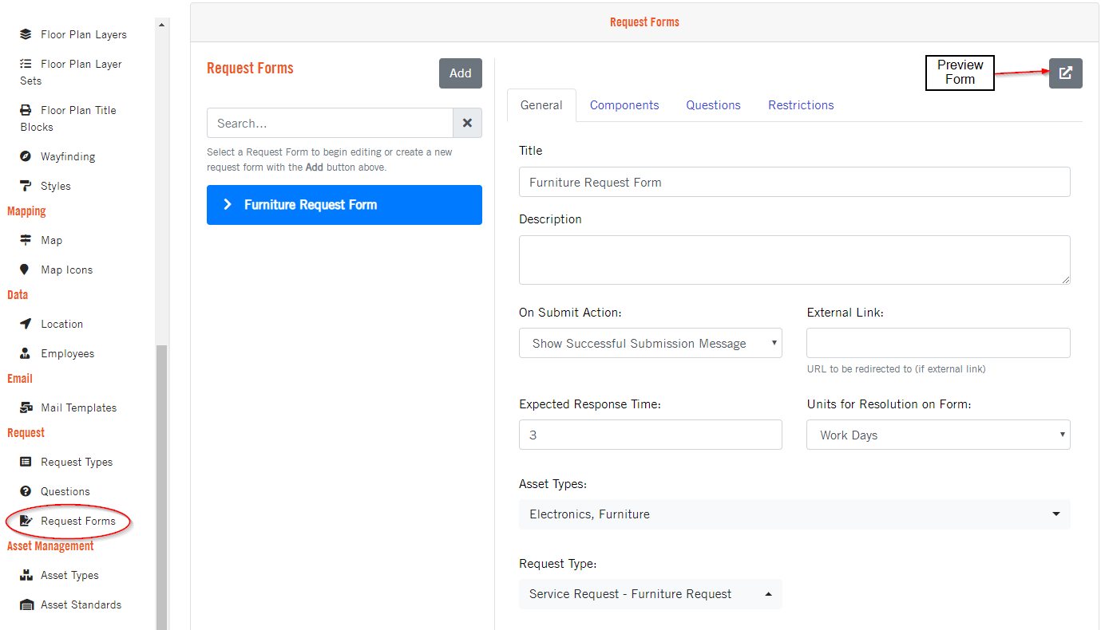The height and width of the screenshot is (630, 1101).
Task: Open the form preview with the external-link icon
Action: pos(1065,73)
